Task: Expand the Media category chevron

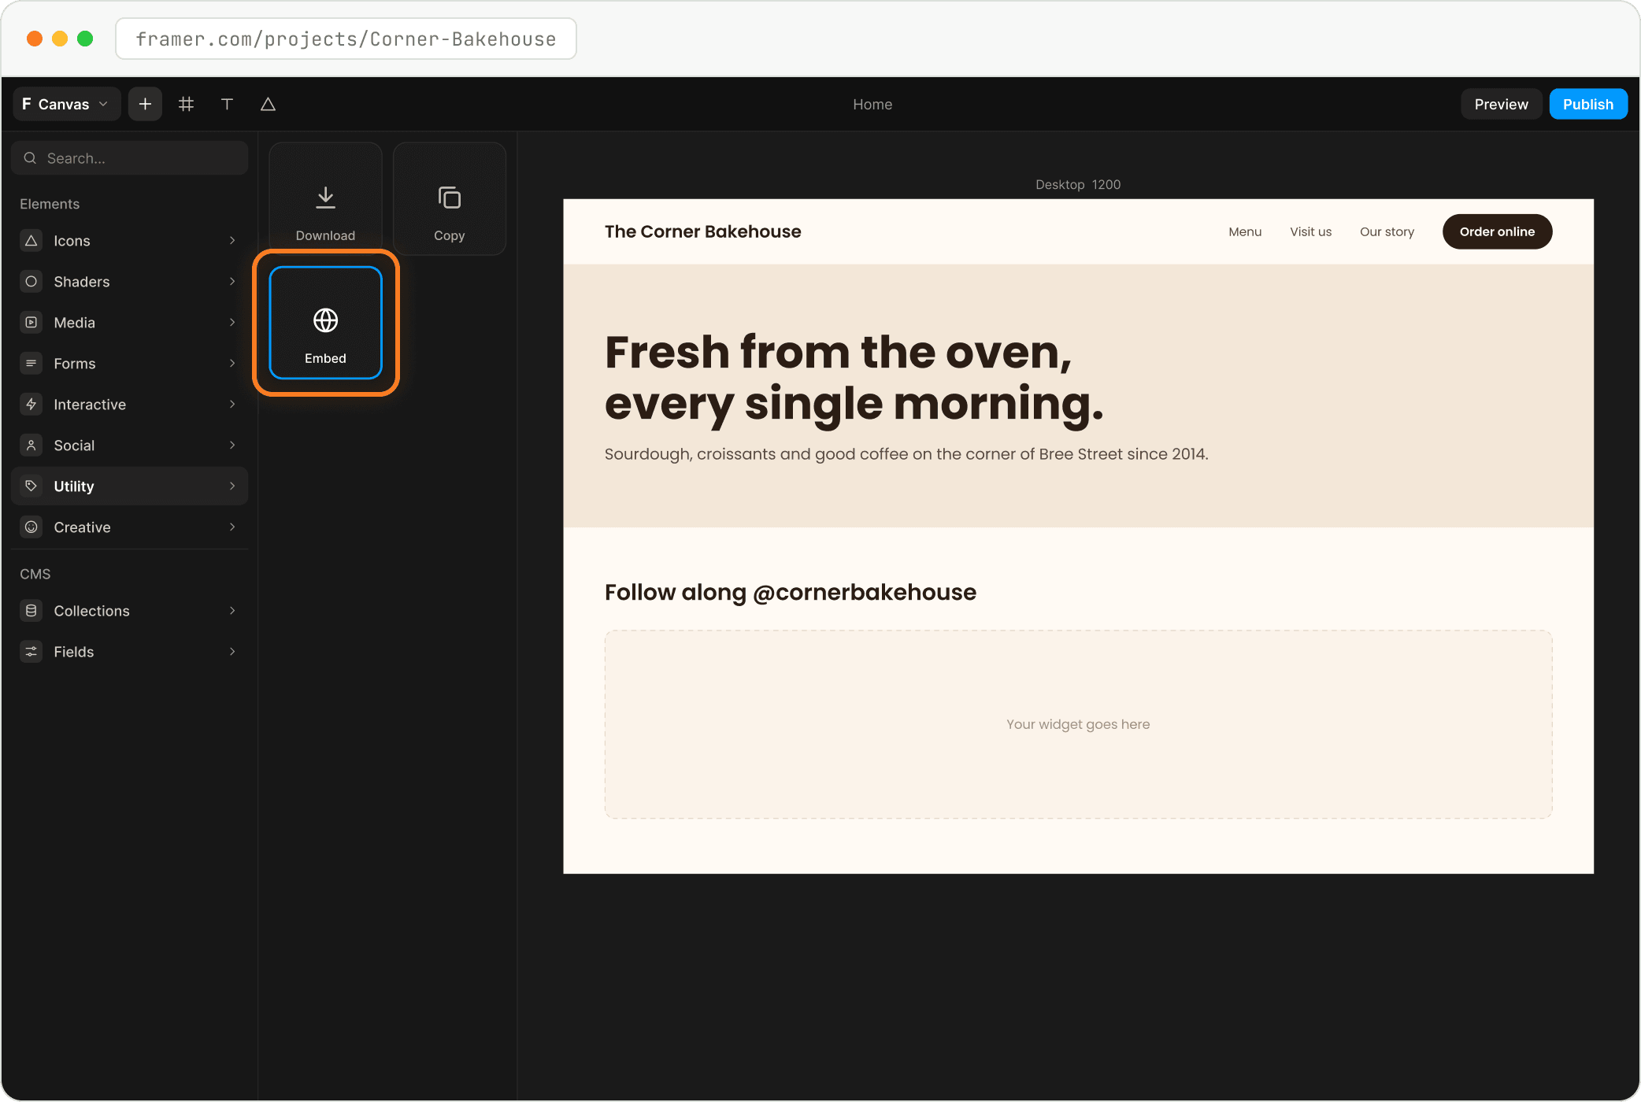Action: (x=232, y=323)
